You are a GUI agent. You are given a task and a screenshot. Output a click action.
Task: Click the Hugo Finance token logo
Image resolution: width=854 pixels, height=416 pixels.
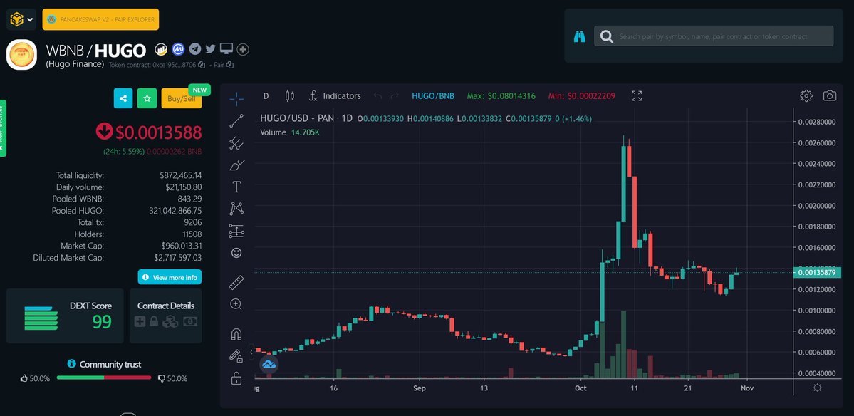pos(22,54)
